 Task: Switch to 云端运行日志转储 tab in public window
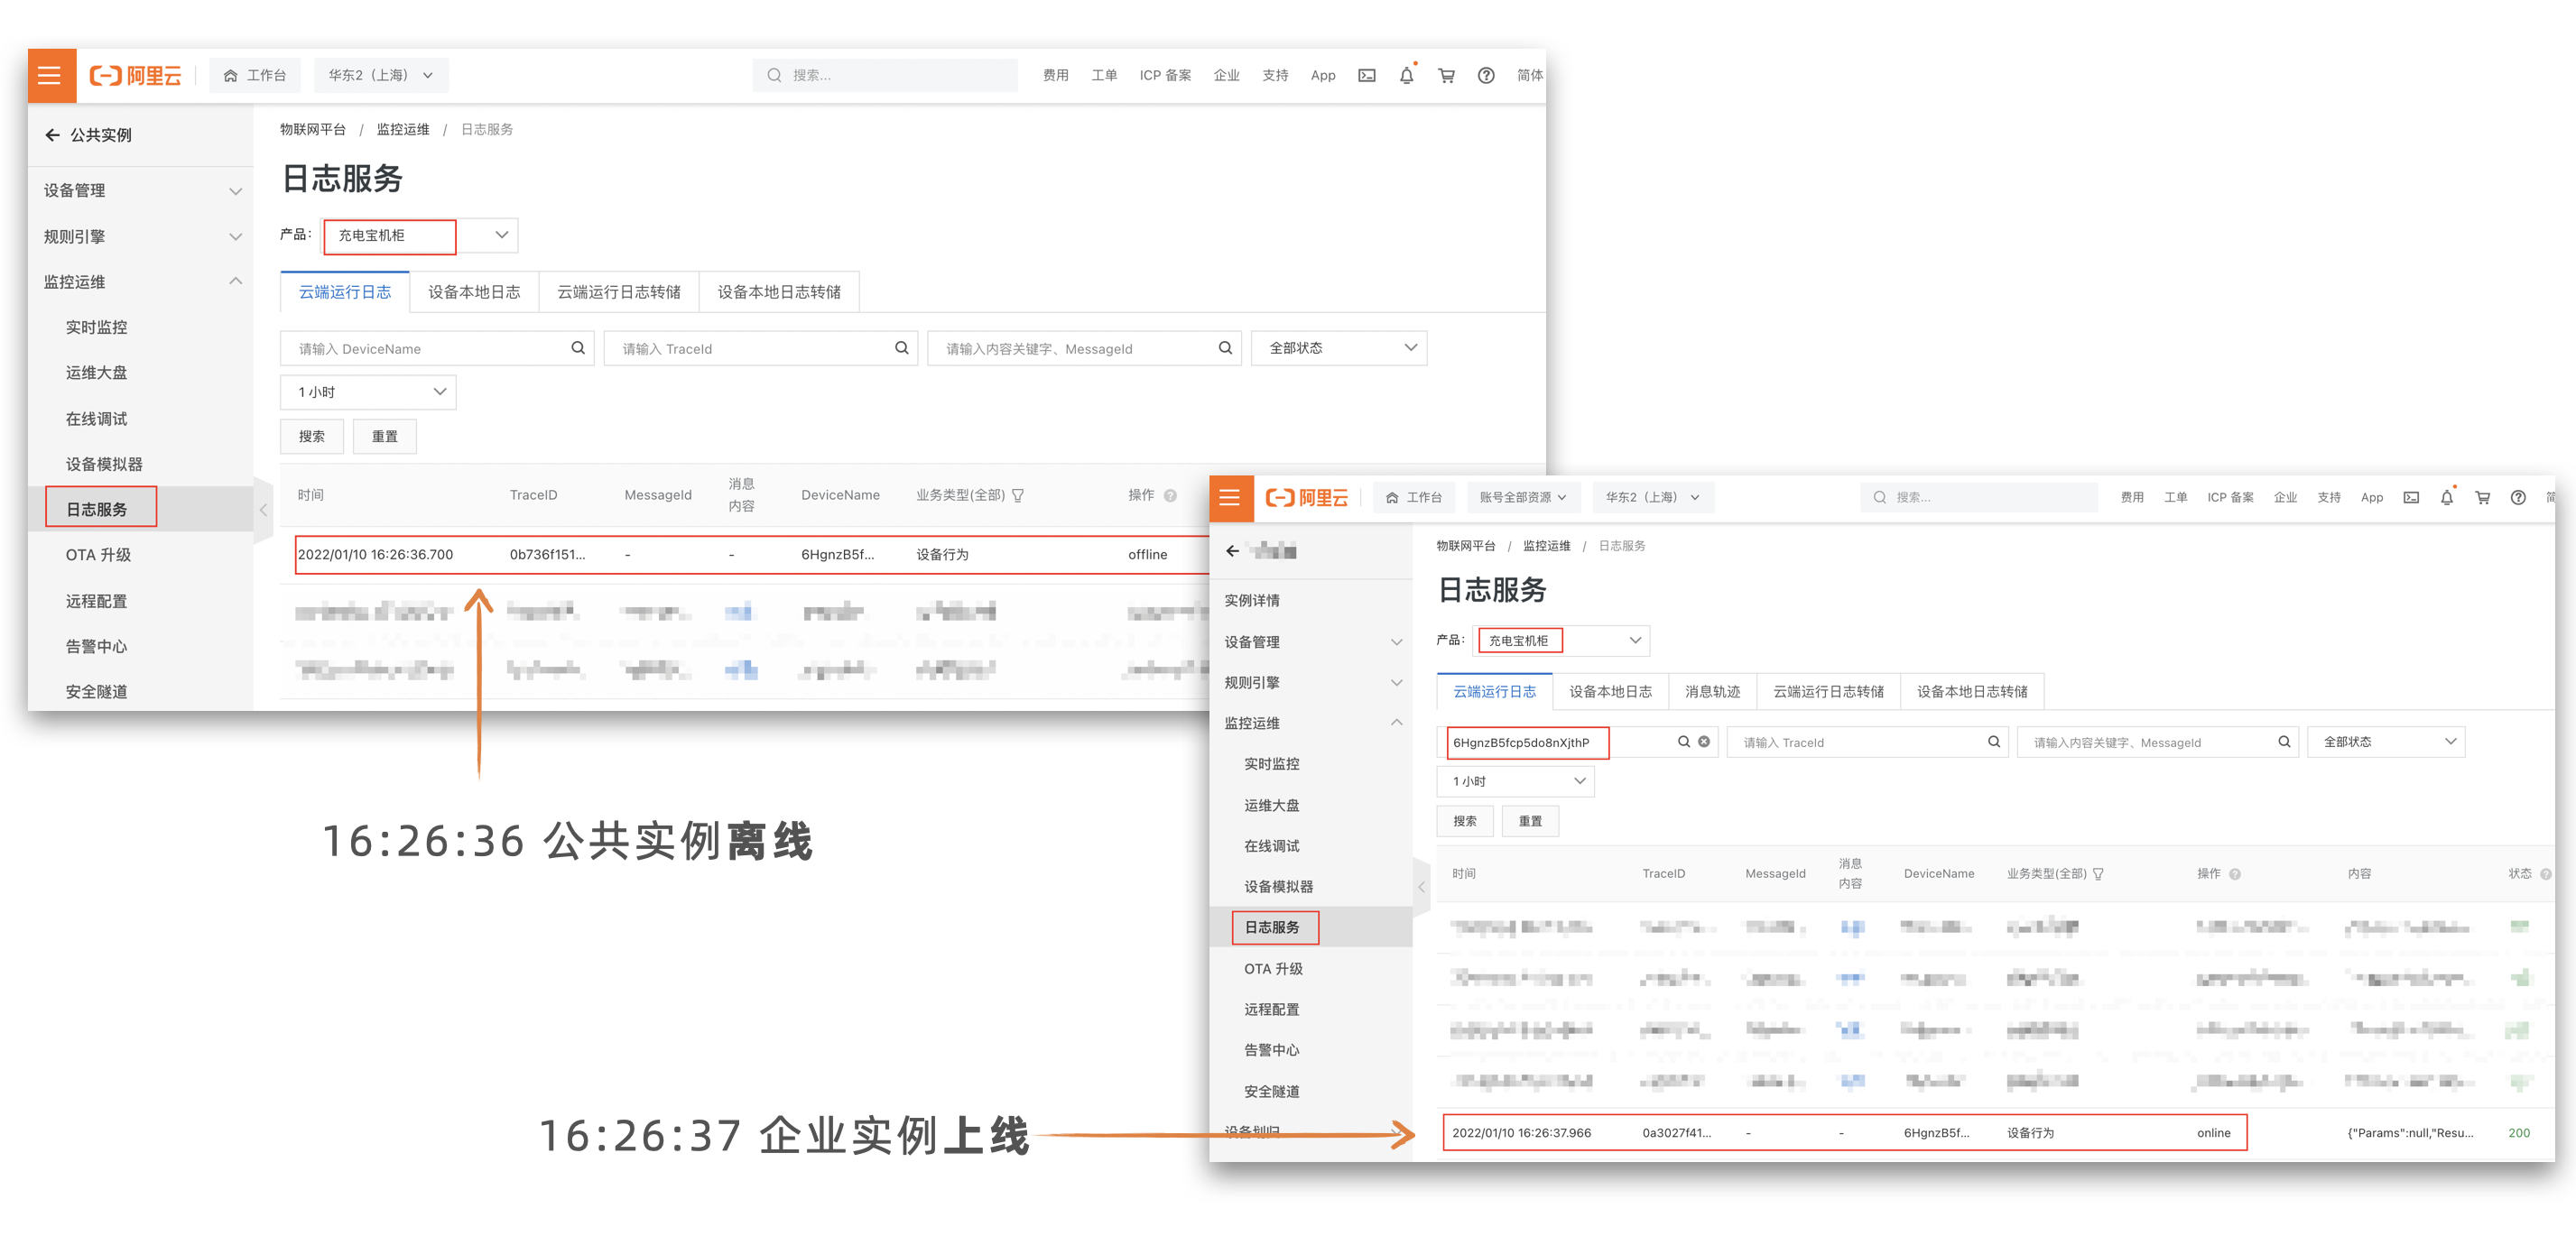(619, 291)
